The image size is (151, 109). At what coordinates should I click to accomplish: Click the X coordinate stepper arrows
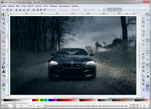point(59,10)
